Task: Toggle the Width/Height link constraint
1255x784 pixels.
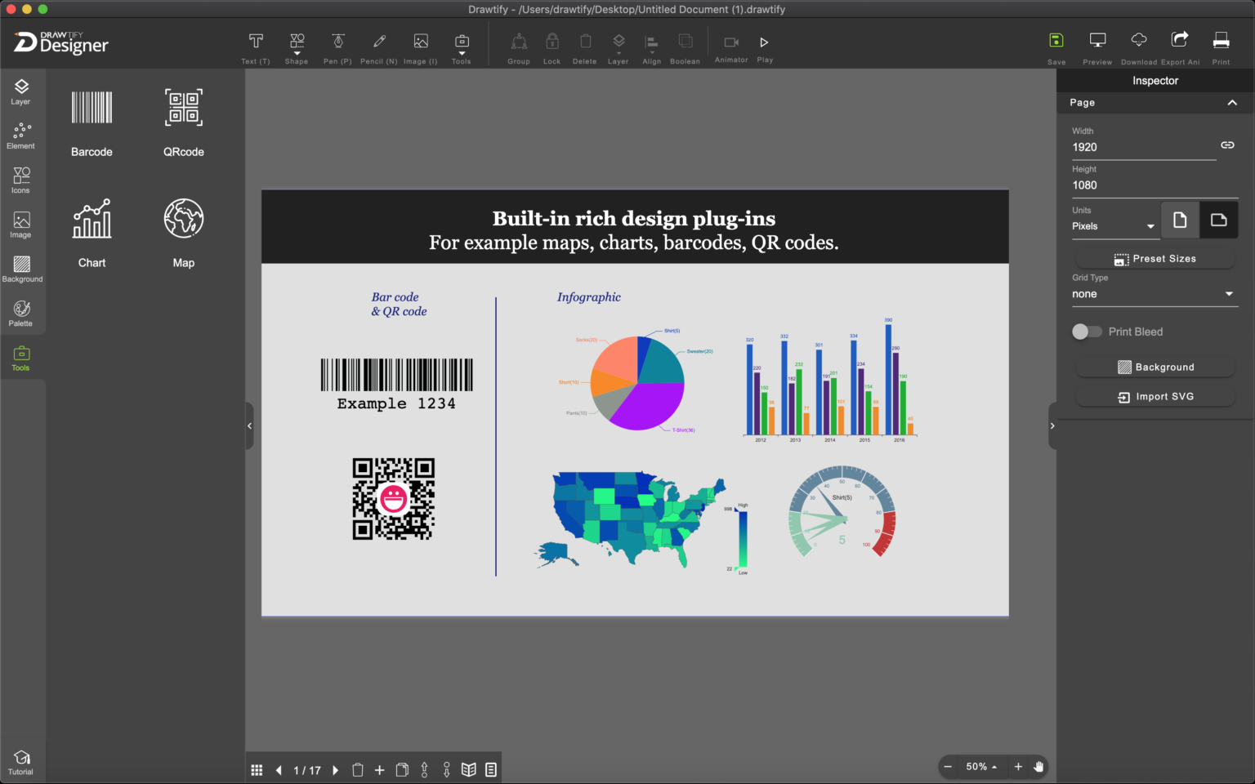Action: [1227, 145]
